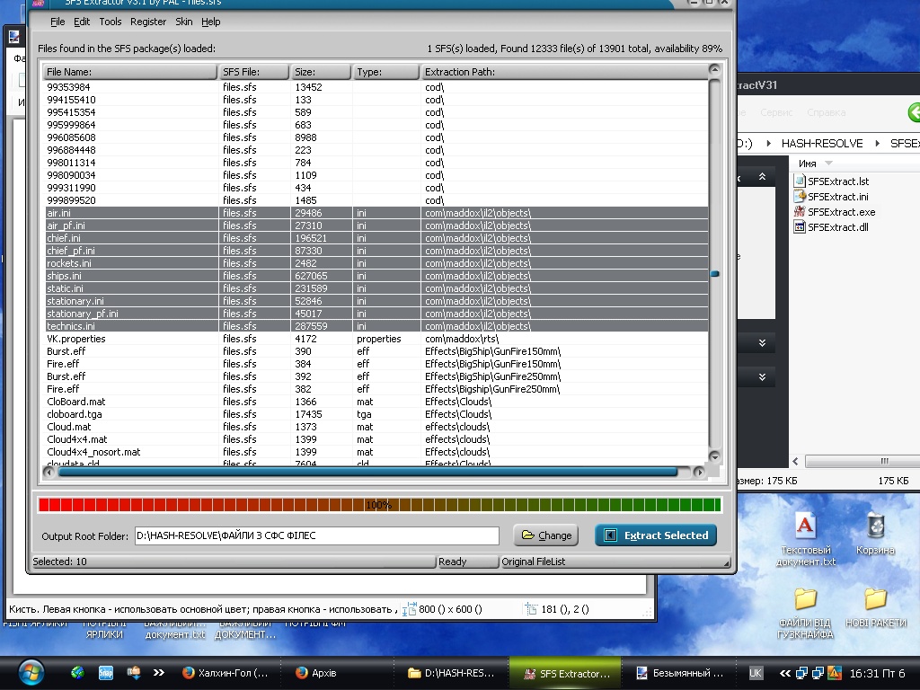This screenshot has height=690, width=920.
Task: Click the Change folder button
Action: click(x=545, y=535)
